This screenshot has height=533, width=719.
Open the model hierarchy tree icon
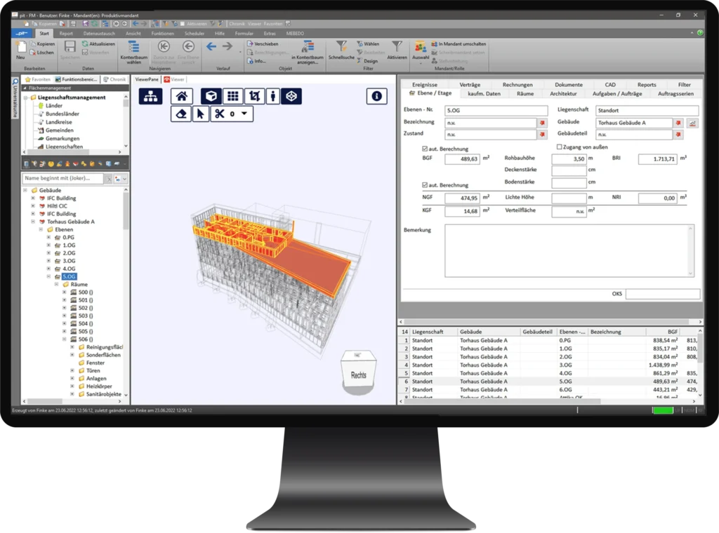point(150,97)
